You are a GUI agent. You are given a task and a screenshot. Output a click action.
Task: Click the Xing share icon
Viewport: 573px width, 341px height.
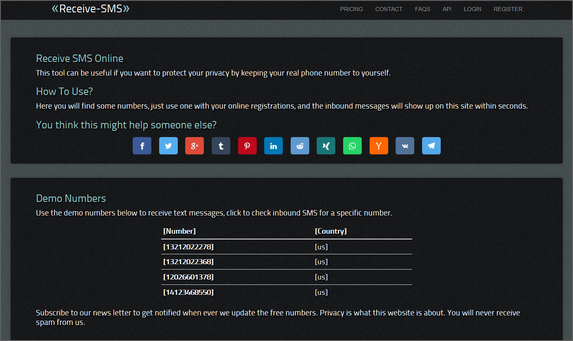click(x=326, y=146)
